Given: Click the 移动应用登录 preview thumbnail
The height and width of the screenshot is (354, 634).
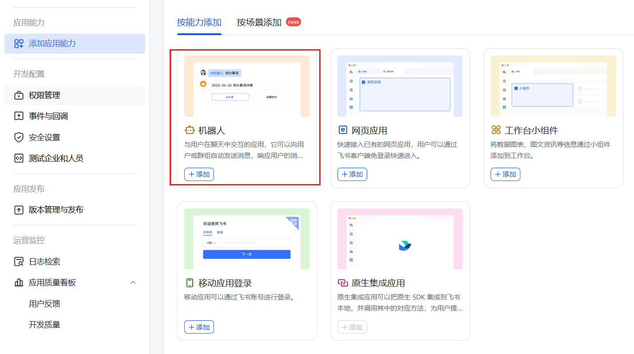Looking at the screenshot, I should click(x=247, y=239).
